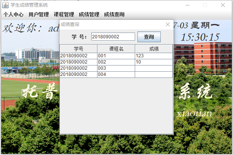This screenshot has width=233, height=155.
Task: Close the main 学生成绩管理系统 window
Action: pyautogui.click(x=223, y=5)
